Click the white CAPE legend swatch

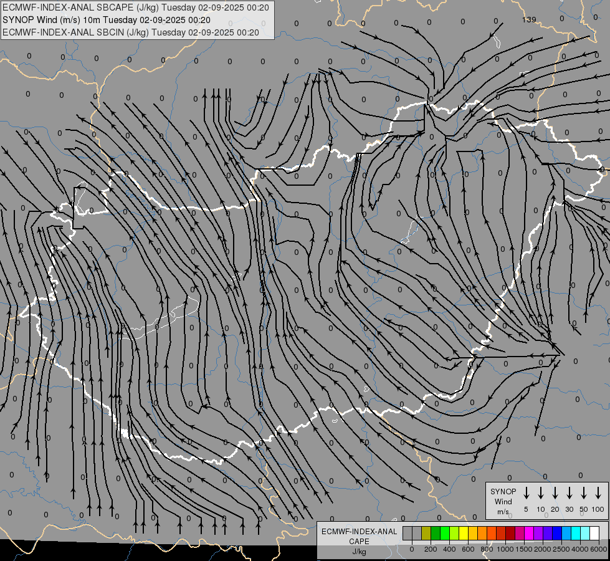point(594,533)
